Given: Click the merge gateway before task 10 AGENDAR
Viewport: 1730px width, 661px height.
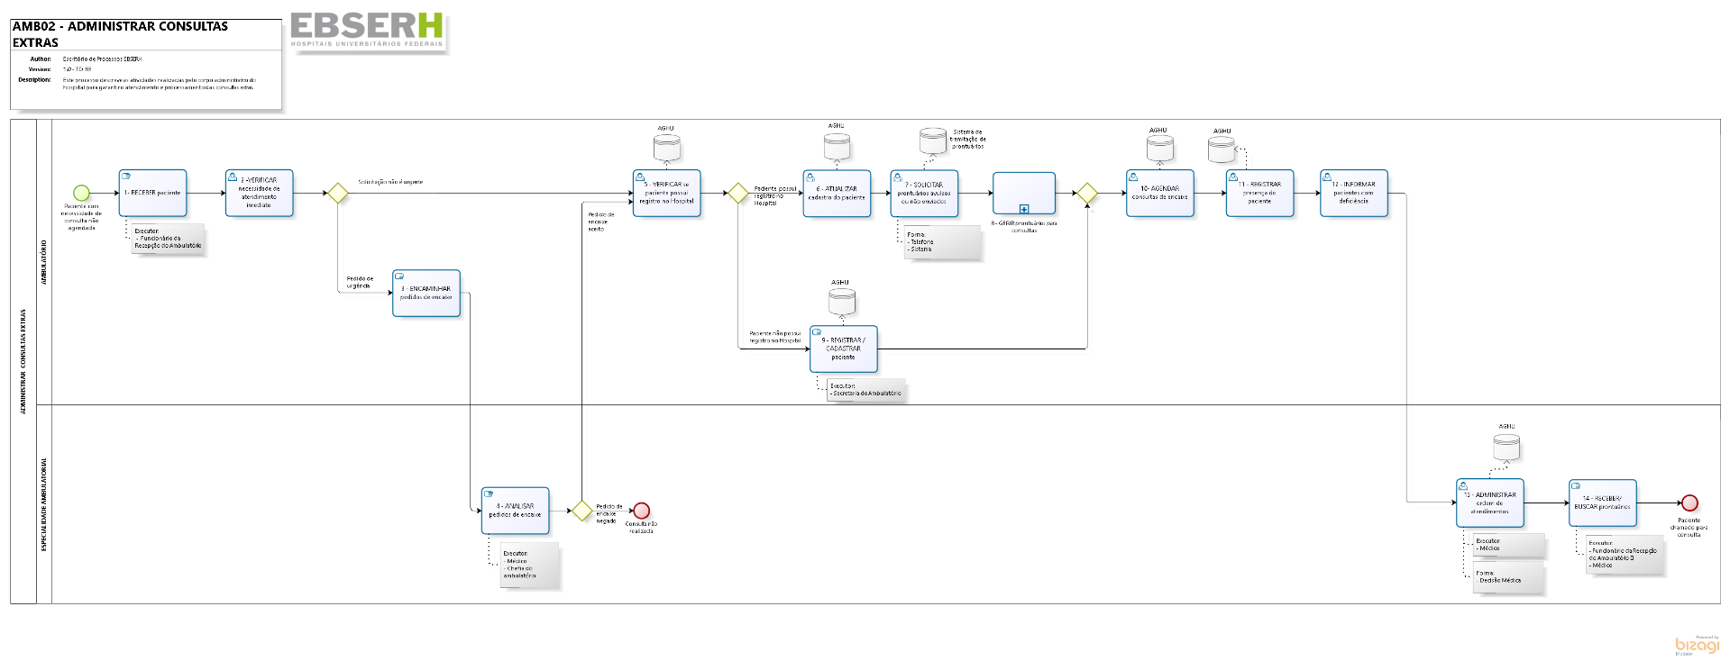Looking at the screenshot, I should coord(1087,193).
